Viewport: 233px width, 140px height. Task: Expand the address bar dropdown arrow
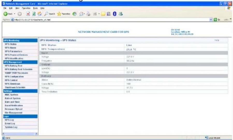[211, 20]
